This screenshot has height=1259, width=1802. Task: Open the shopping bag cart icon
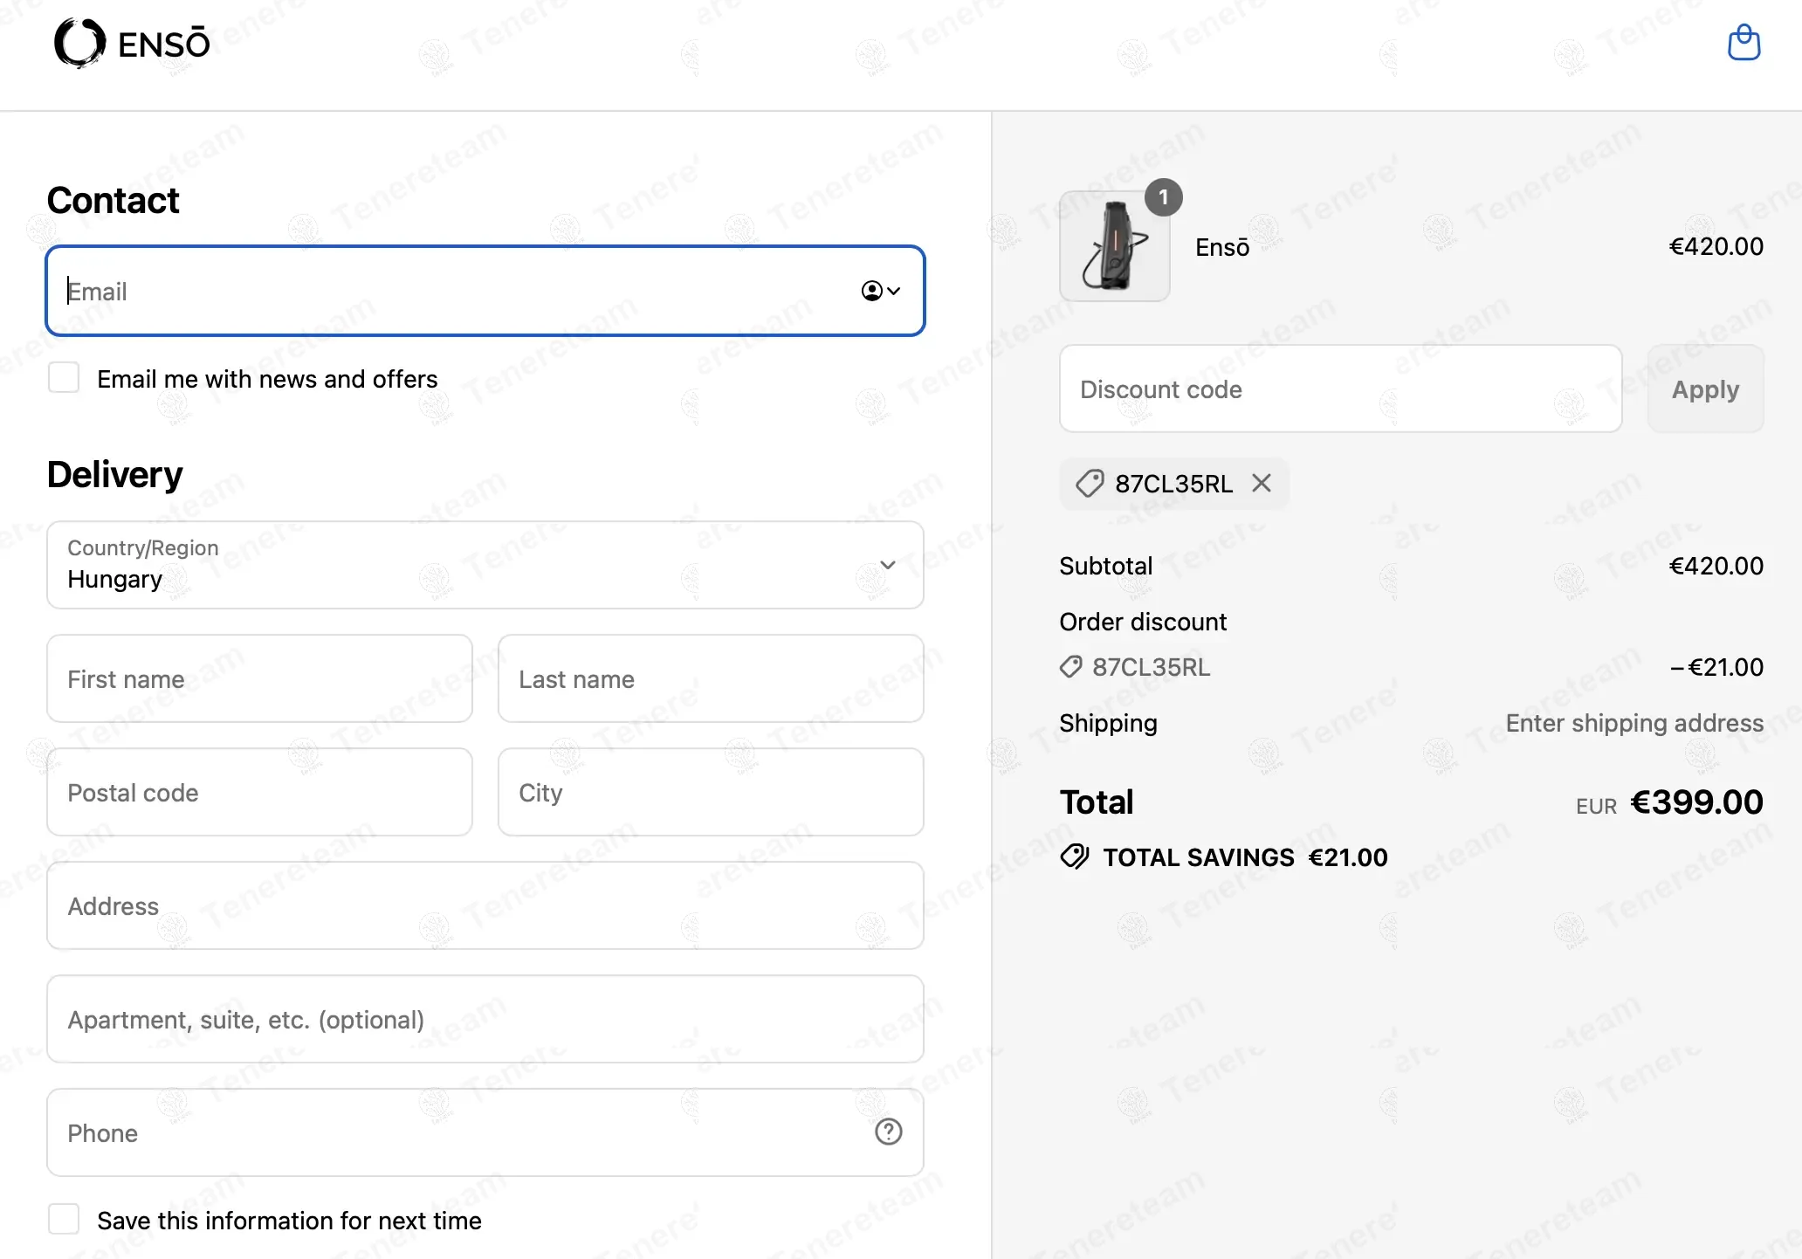[1744, 43]
